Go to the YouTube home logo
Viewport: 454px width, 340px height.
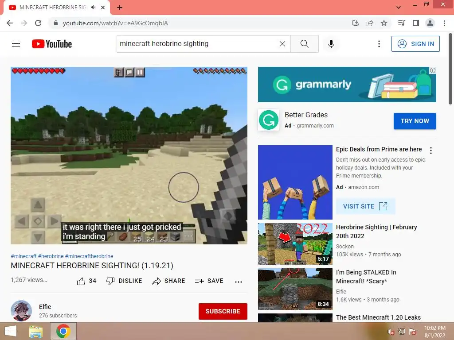pos(52,44)
